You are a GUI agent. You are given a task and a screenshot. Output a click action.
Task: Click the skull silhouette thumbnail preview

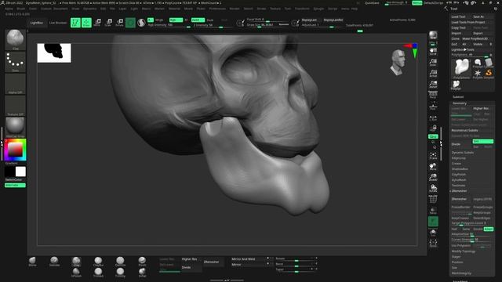pos(54,53)
